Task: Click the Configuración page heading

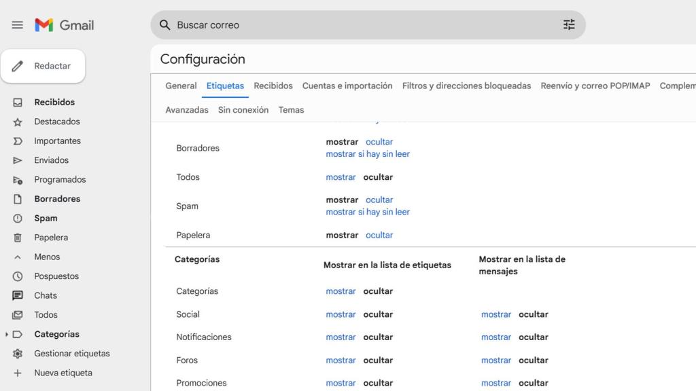Action: click(x=203, y=60)
